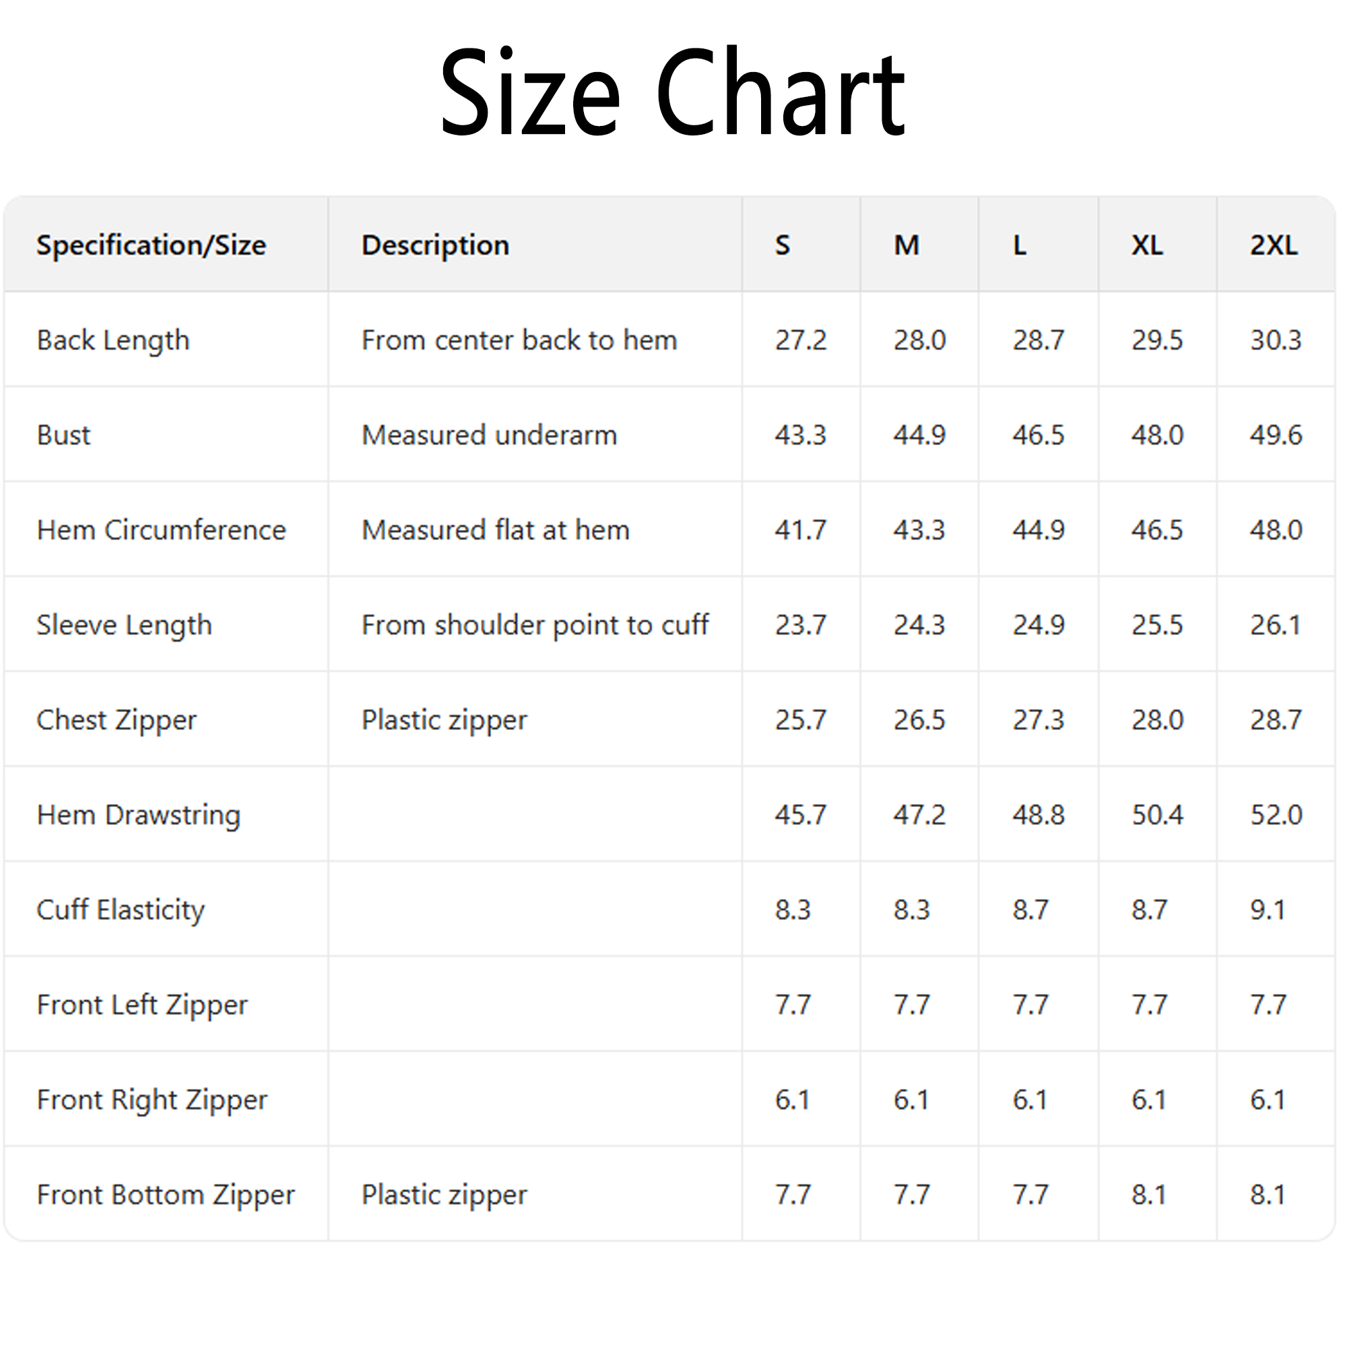This screenshot has height=1347, width=1347.
Task: Select "From shoulder point to cuff" description
Action: click(535, 626)
